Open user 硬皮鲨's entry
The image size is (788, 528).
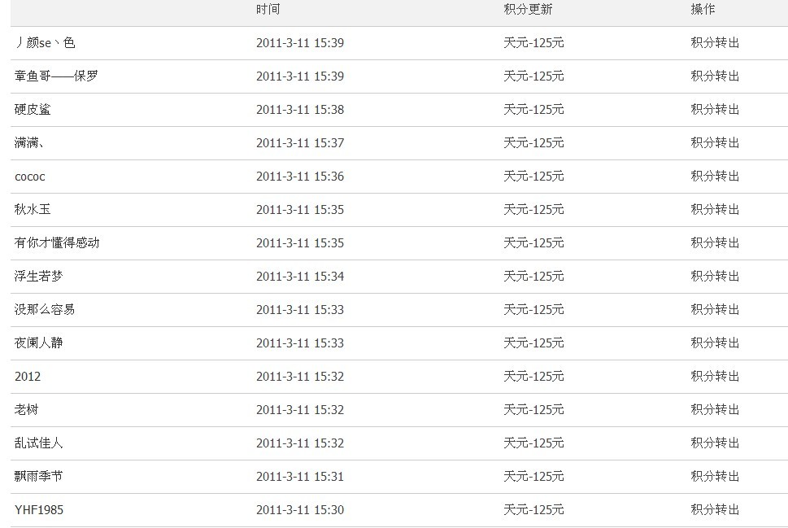[x=33, y=110]
